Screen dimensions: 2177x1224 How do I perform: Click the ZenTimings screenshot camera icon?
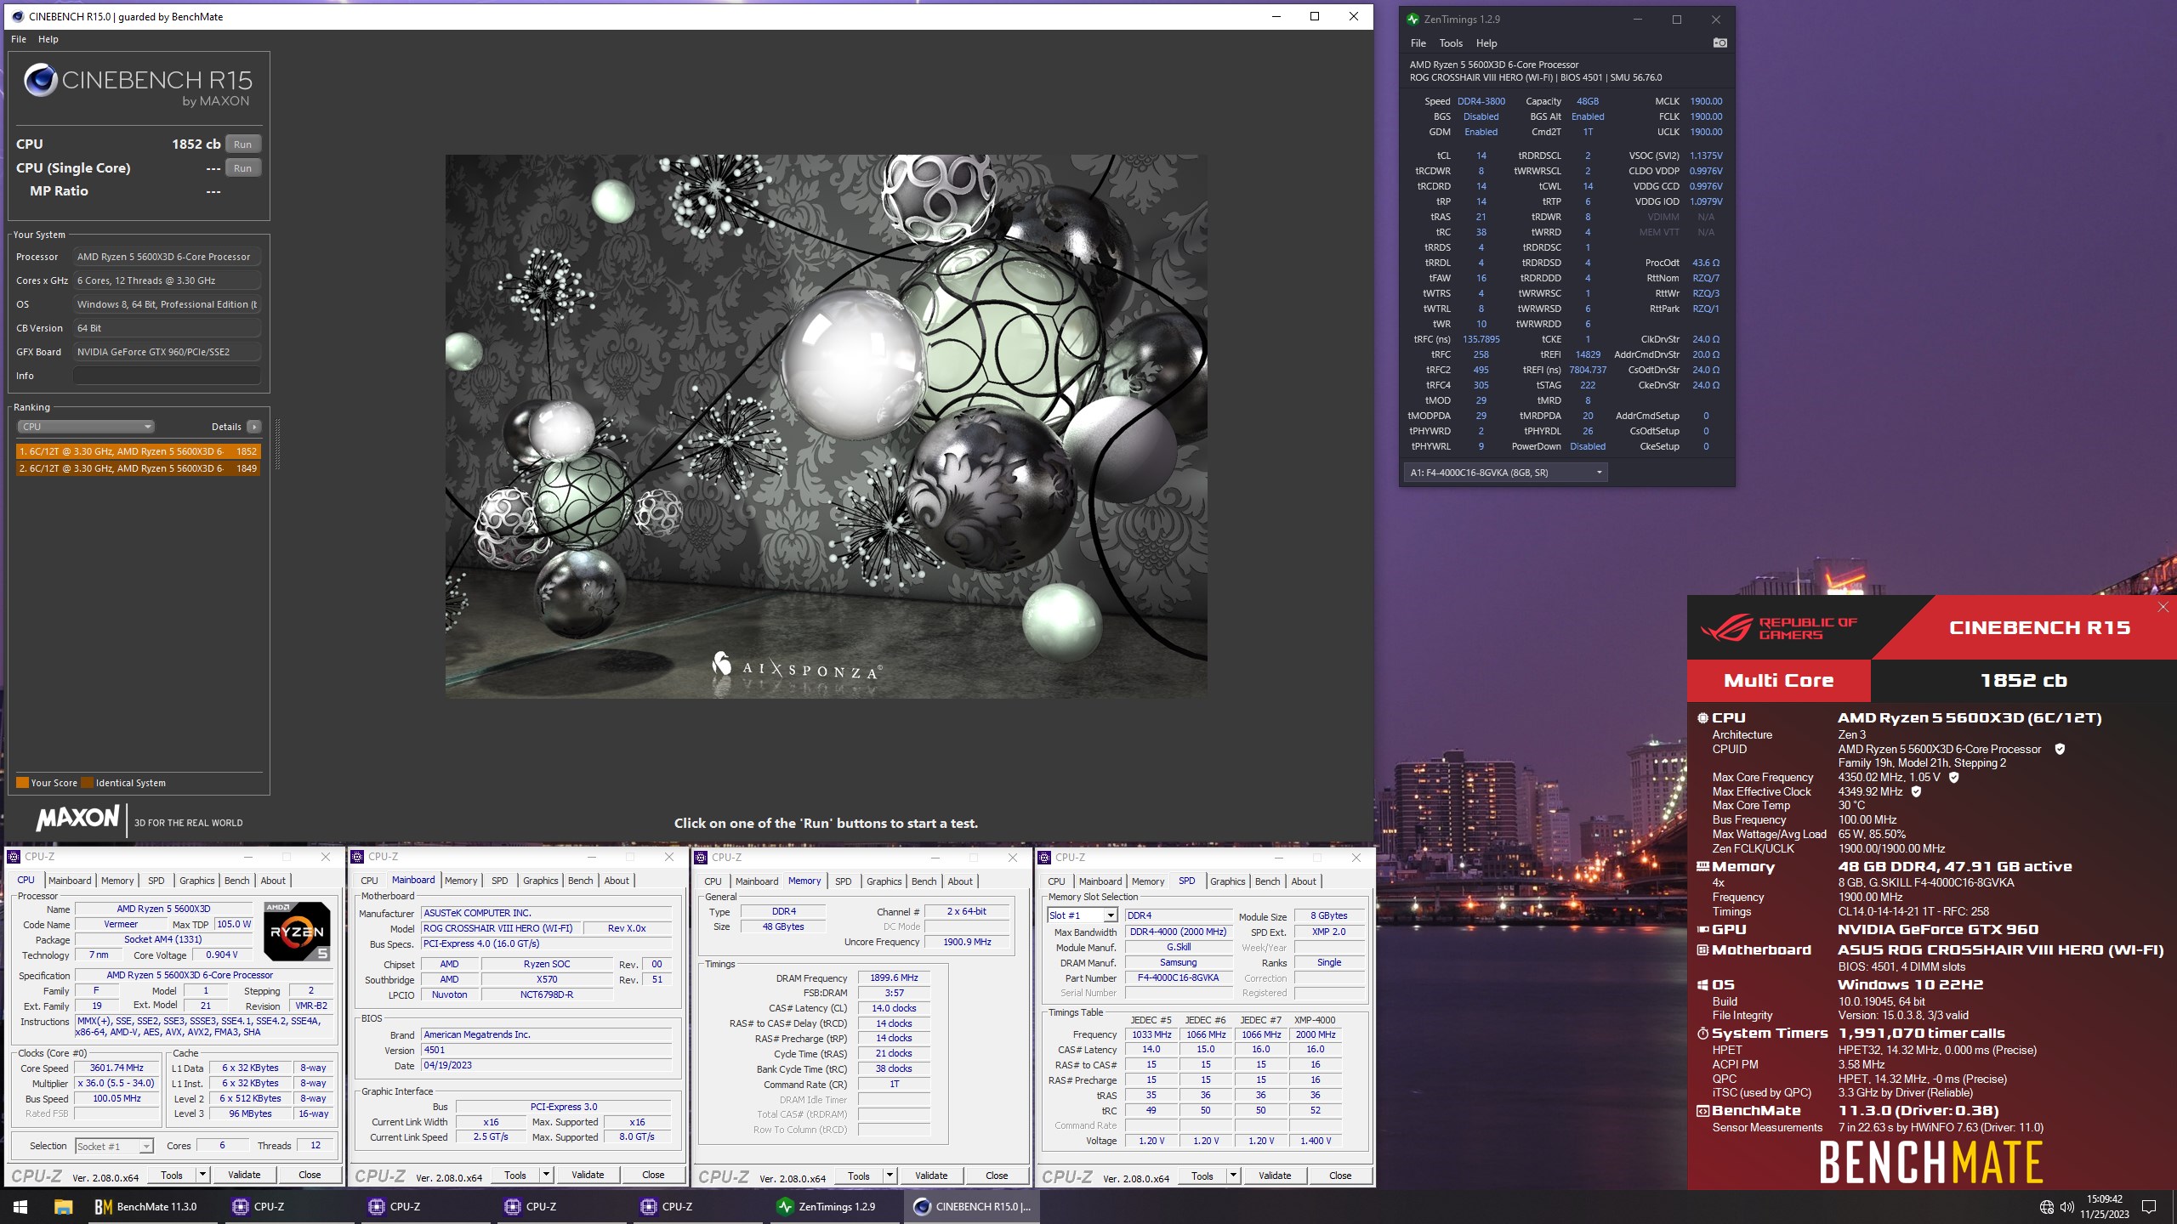[1719, 43]
